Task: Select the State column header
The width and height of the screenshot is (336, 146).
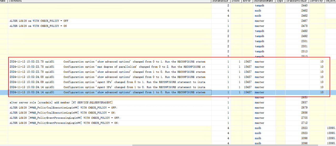Action: [236, 1]
